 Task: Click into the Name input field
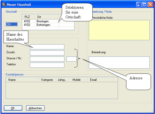pos(47,47)
